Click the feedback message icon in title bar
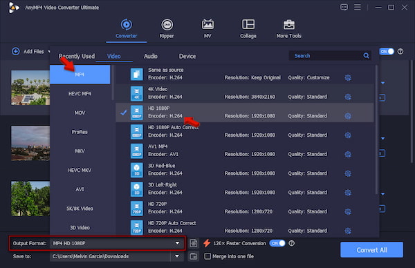The width and height of the screenshot is (415, 268). (x=344, y=7)
